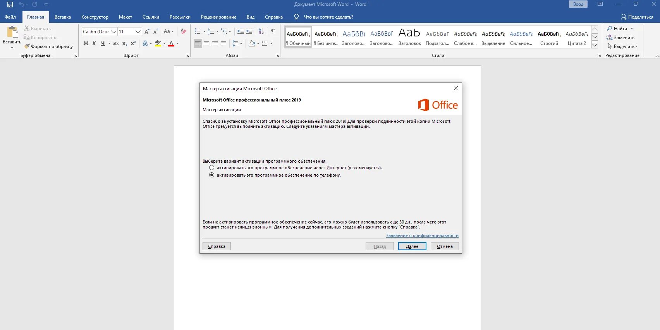Open Font group dialog launcher
This screenshot has width=660, height=330.
click(x=187, y=56)
